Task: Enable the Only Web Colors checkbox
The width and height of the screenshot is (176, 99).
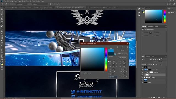Action: pos(81,73)
